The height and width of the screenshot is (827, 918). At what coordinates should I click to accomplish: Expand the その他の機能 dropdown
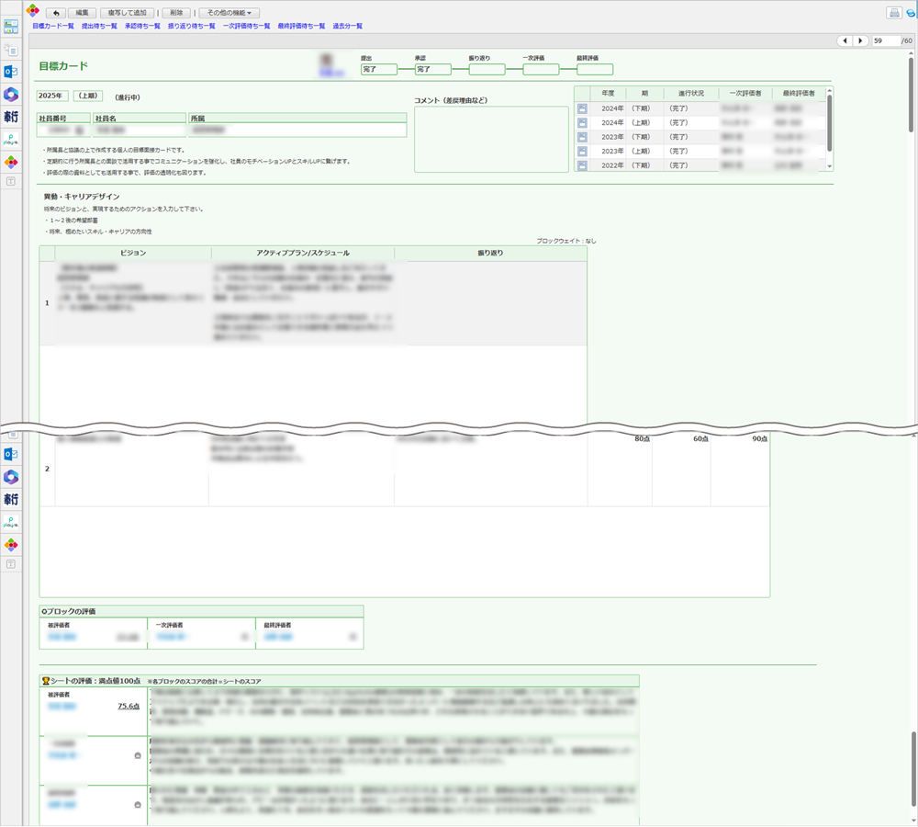point(229,13)
